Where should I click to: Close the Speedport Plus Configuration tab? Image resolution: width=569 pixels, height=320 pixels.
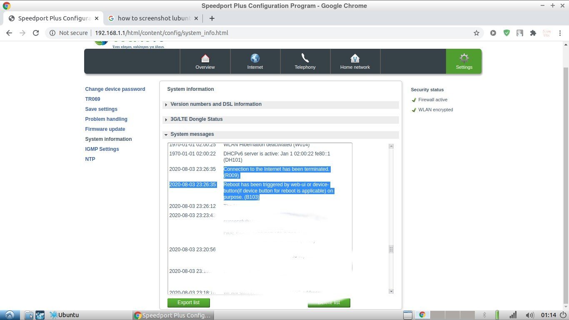pos(97,18)
